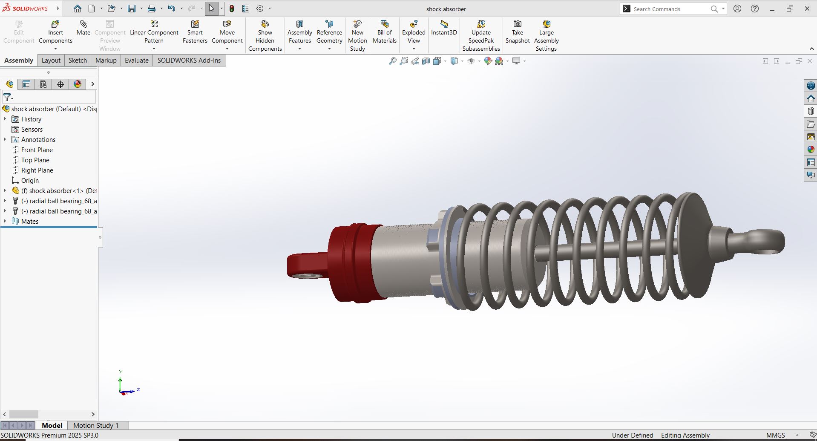Screen dimensions: 817x441
Task: Create a New document icon
Action: click(x=92, y=9)
